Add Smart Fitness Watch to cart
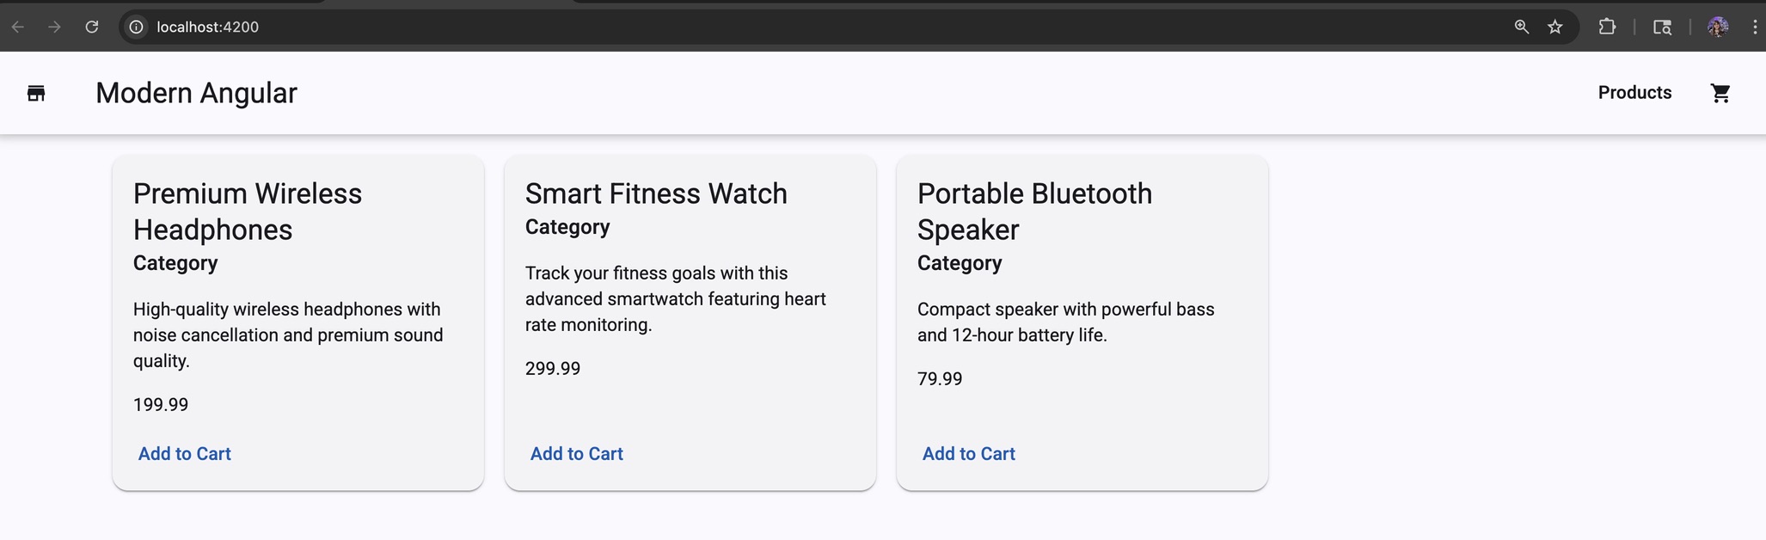The image size is (1766, 540). pyautogui.click(x=575, y=453)
